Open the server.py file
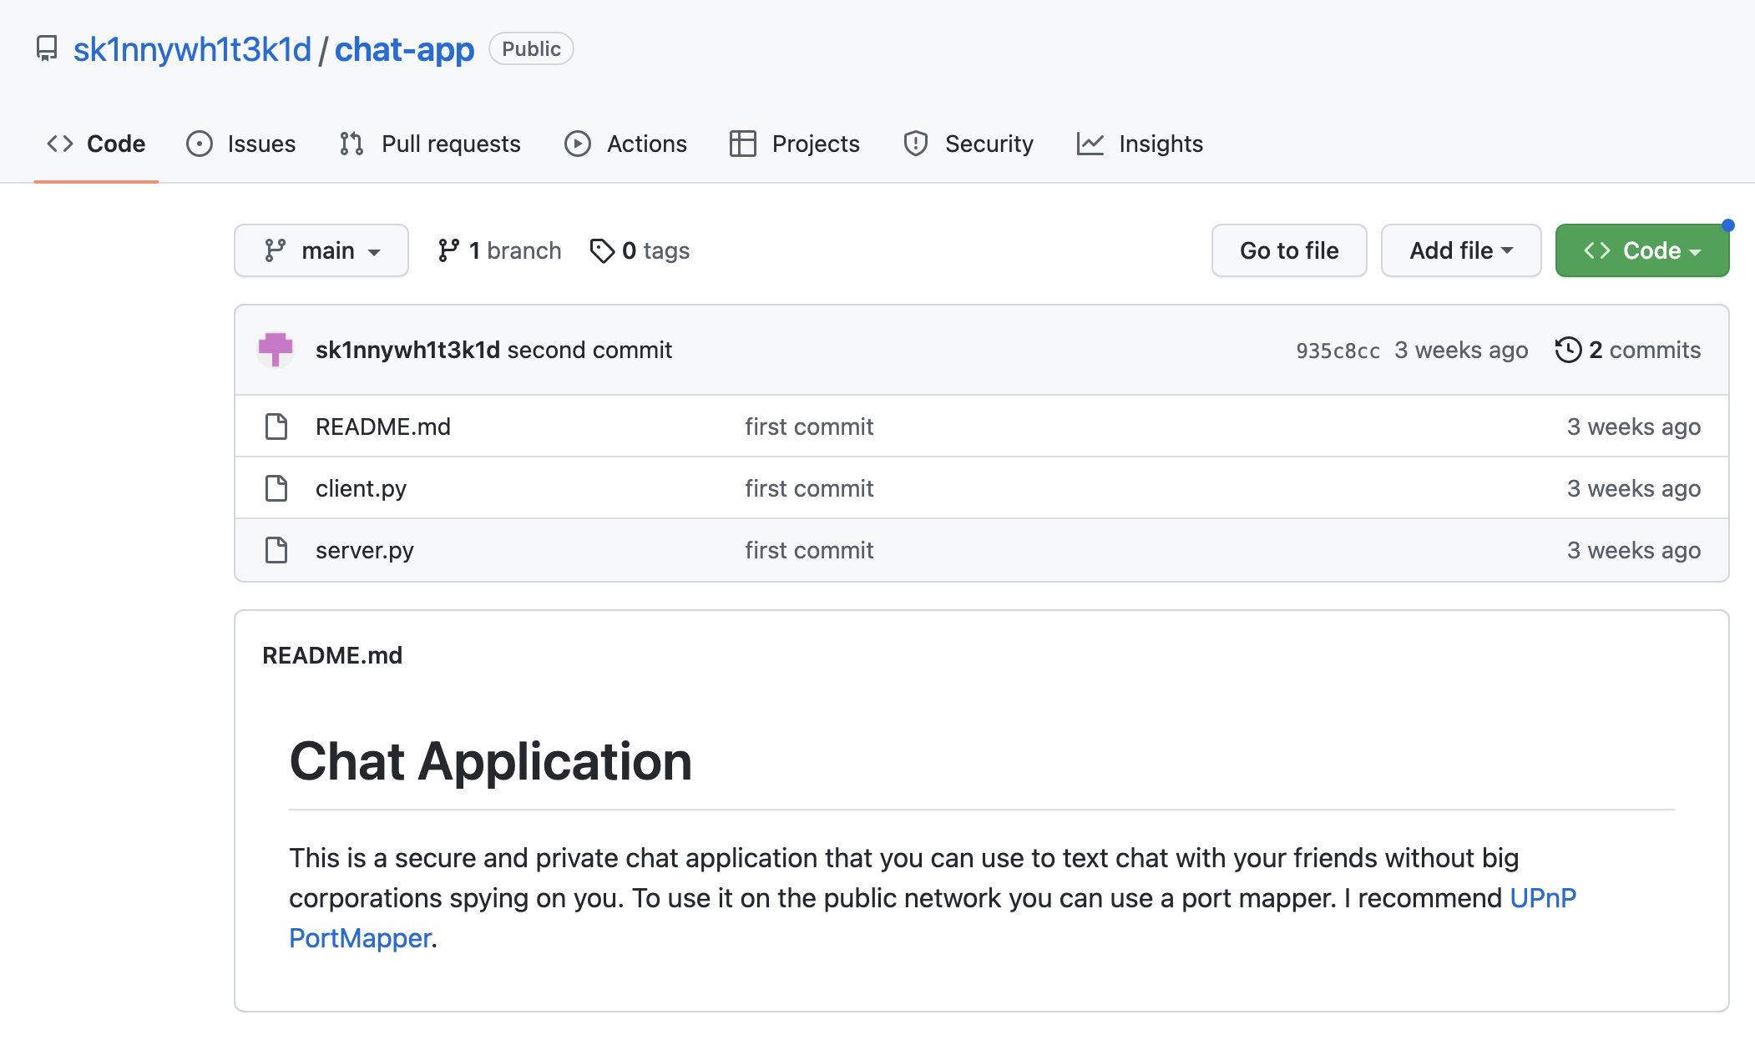Viewport: 1755px width, 1045px height. (365, 550)
